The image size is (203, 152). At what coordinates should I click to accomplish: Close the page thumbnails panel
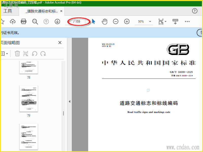coord(60,43)
